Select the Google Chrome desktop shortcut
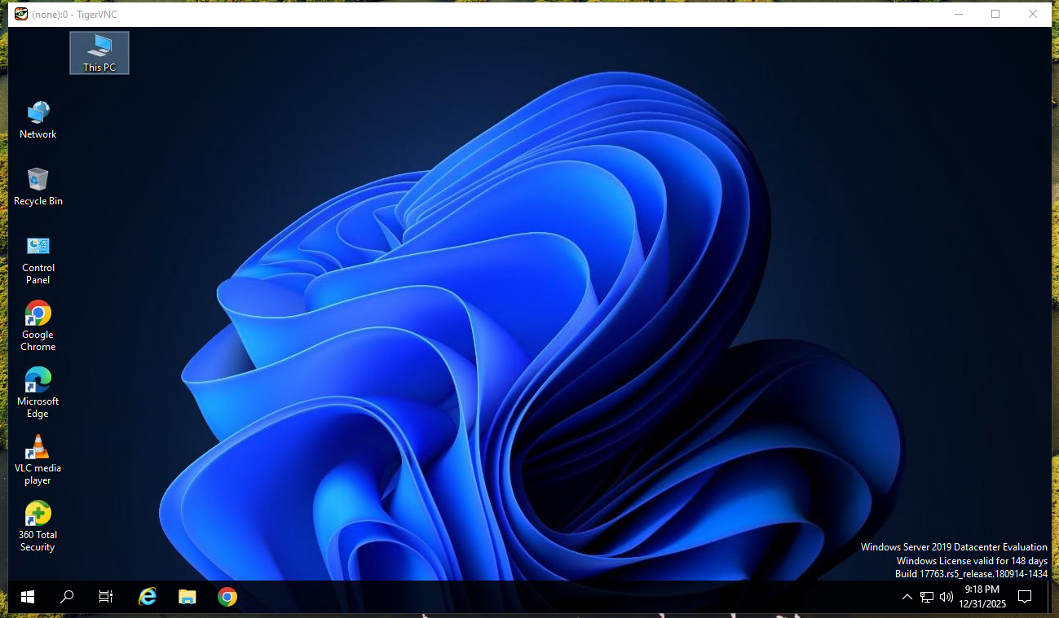The width and height of the screenshot is (1059, 618). (x=38, y=326)
